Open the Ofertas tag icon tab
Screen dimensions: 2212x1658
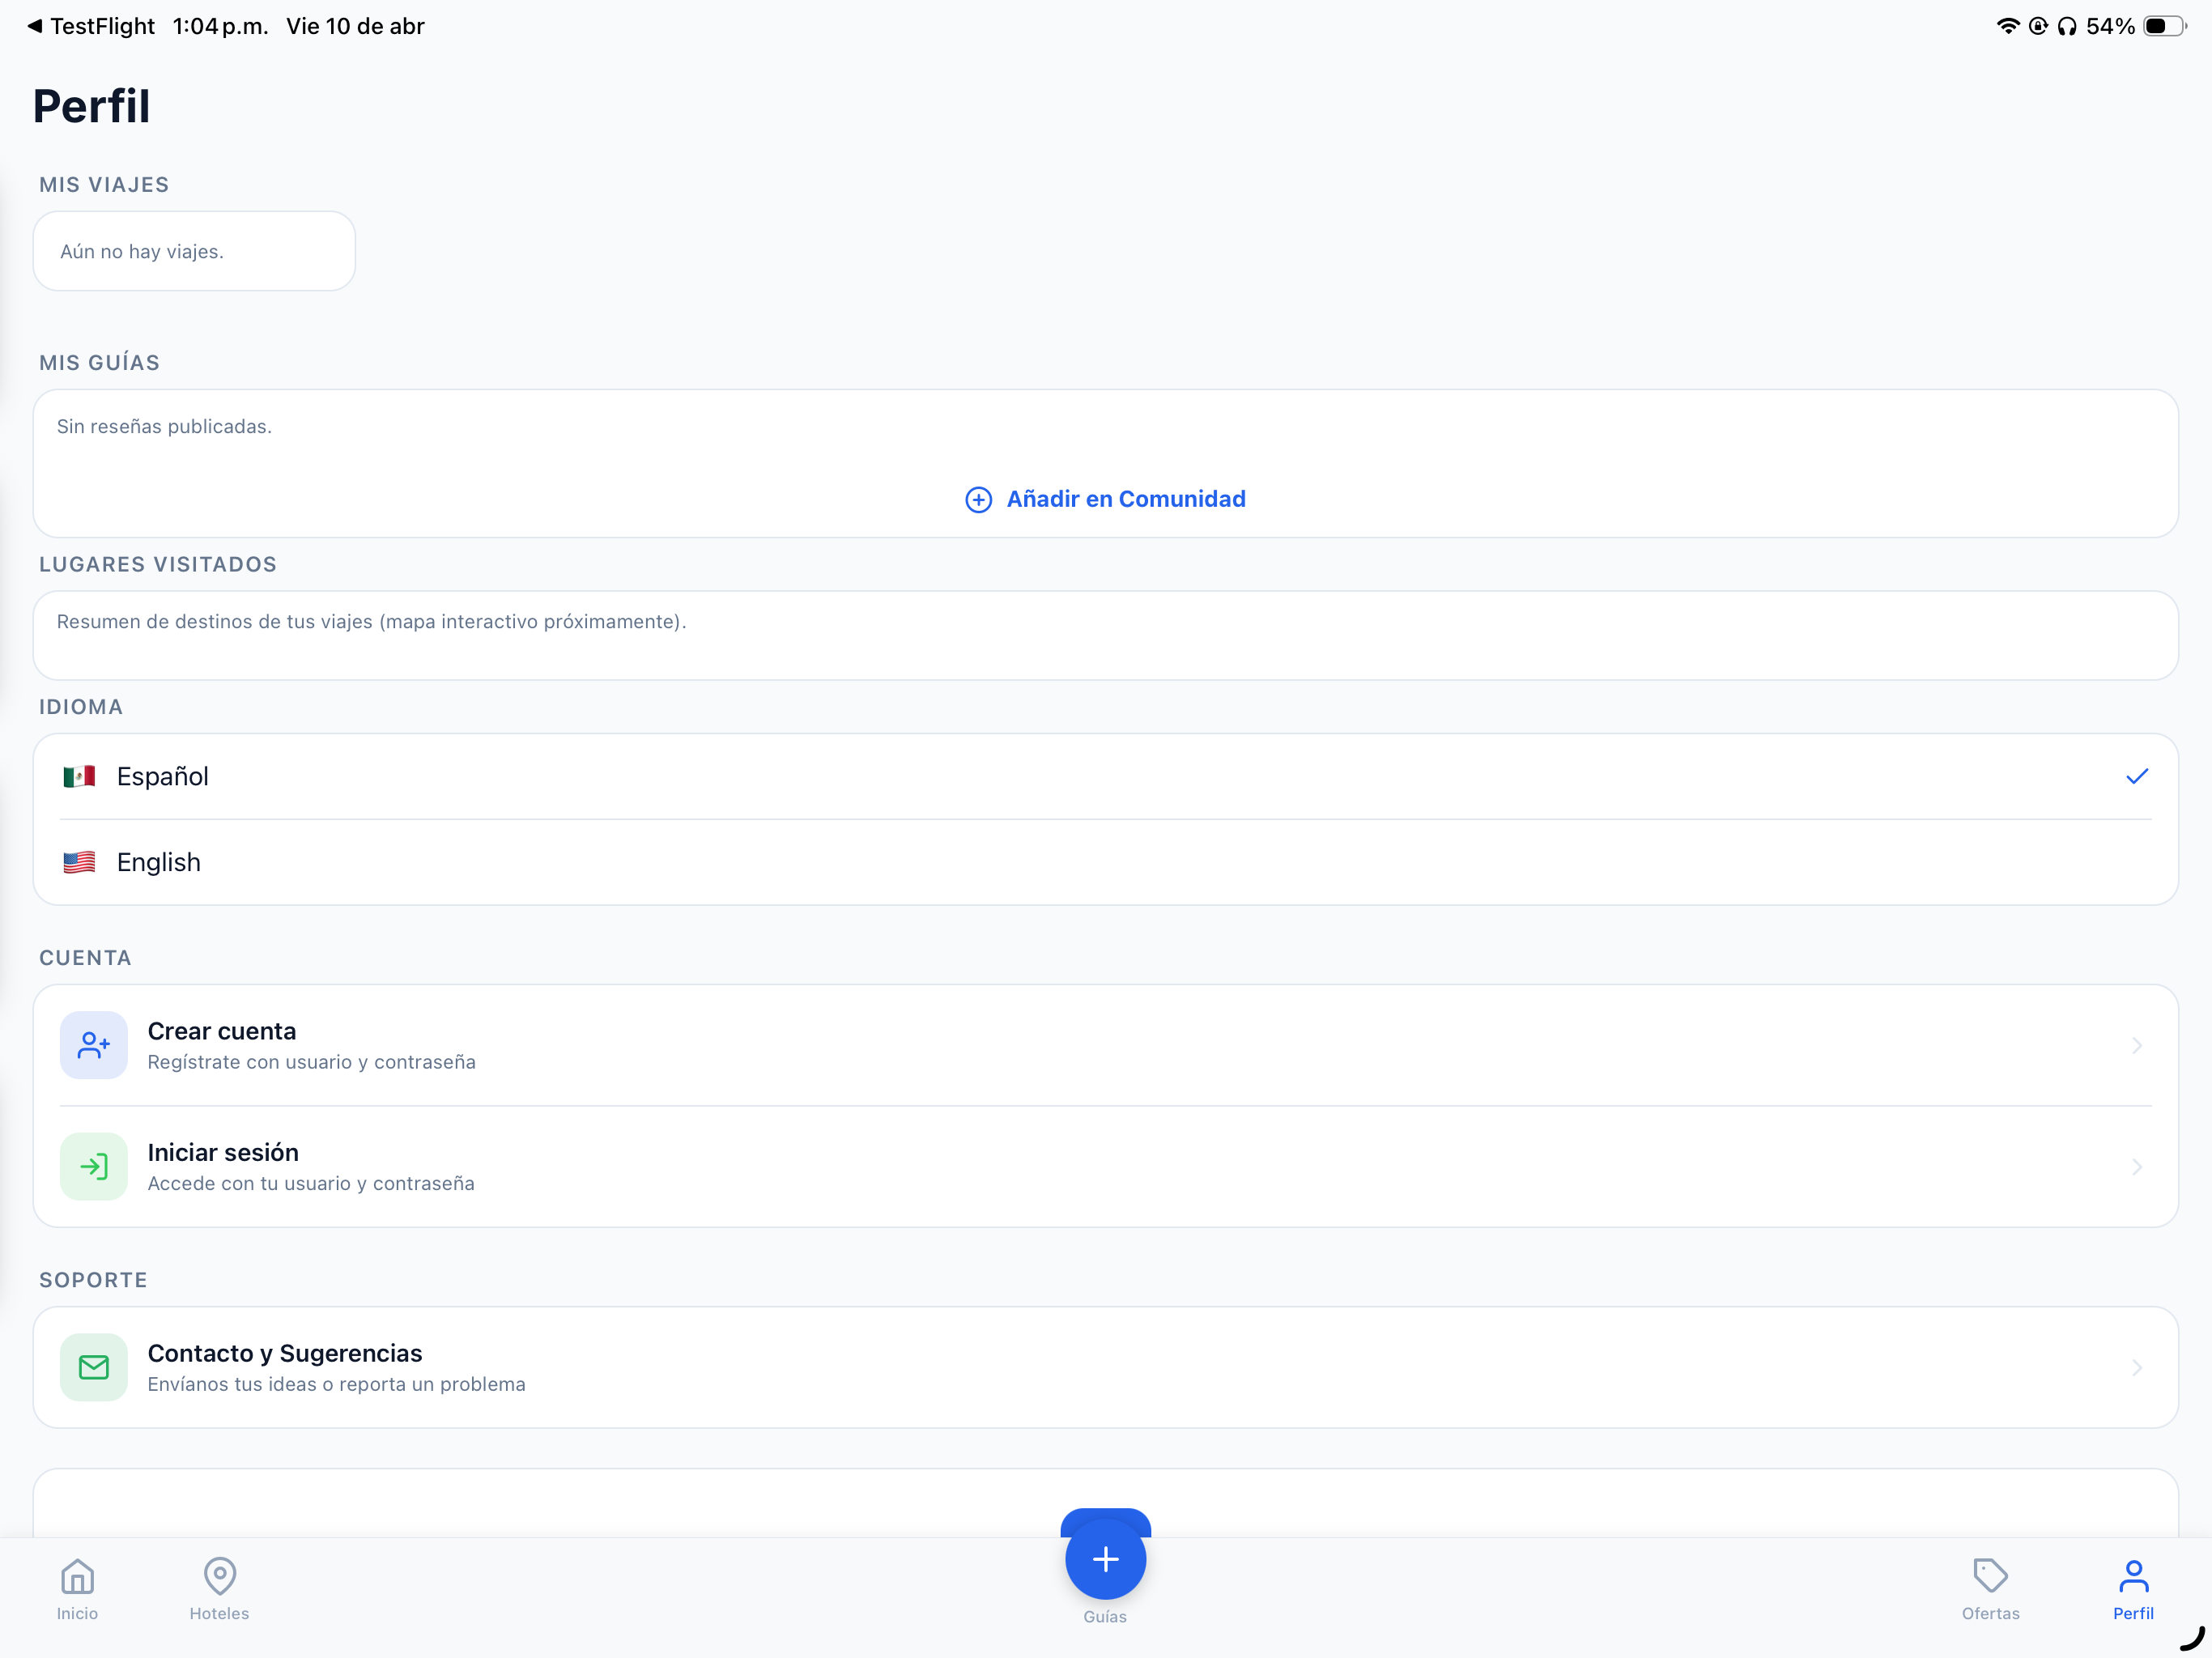coord(1990,1576)
